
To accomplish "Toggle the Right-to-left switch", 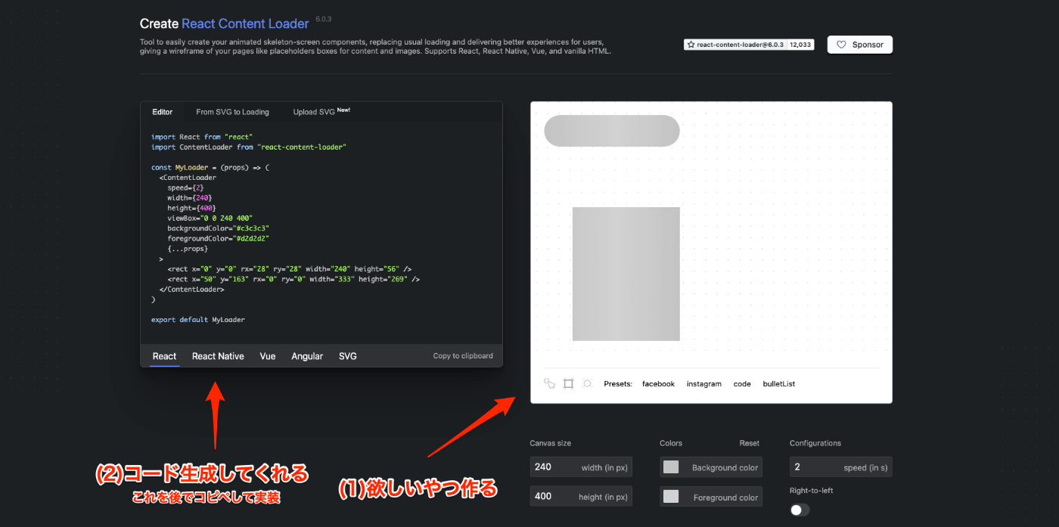I will point(800,510).
